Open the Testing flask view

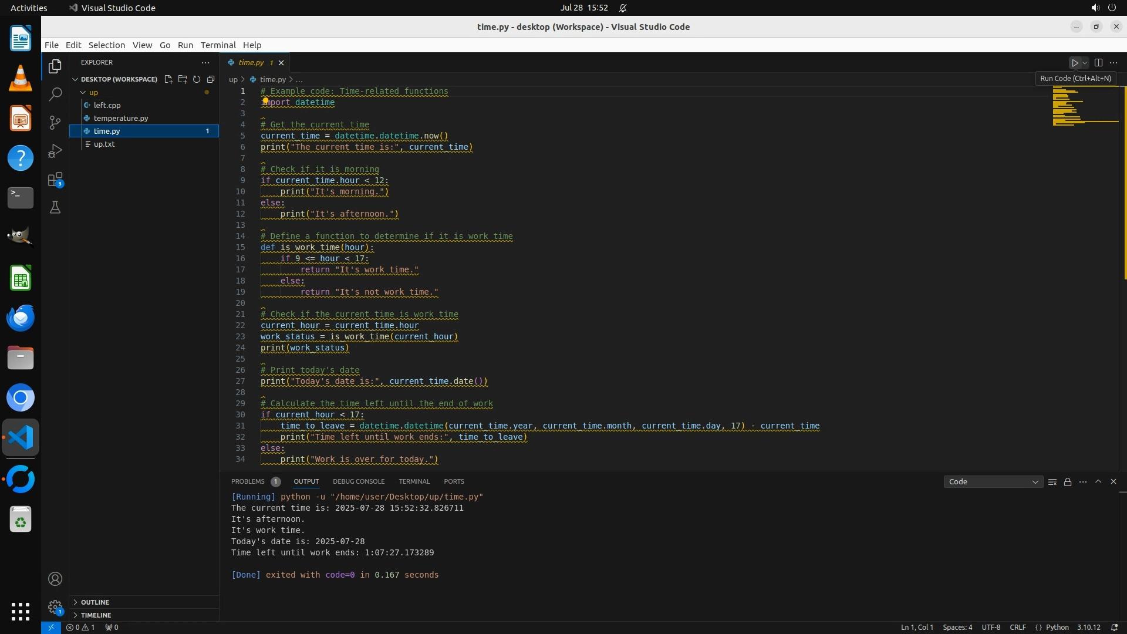pos(55,208)
